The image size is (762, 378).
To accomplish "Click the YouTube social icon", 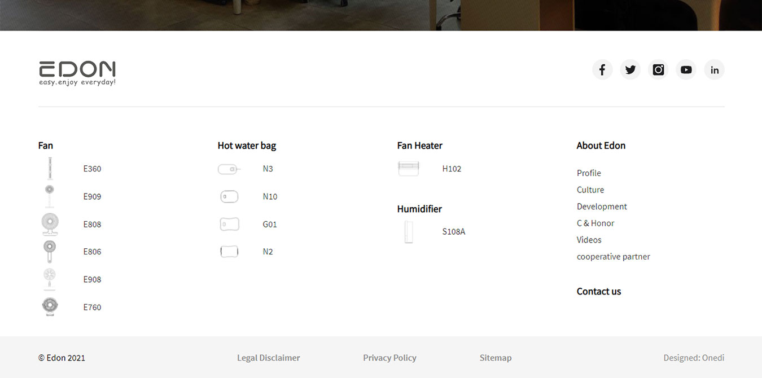I will tap(686, 70).
